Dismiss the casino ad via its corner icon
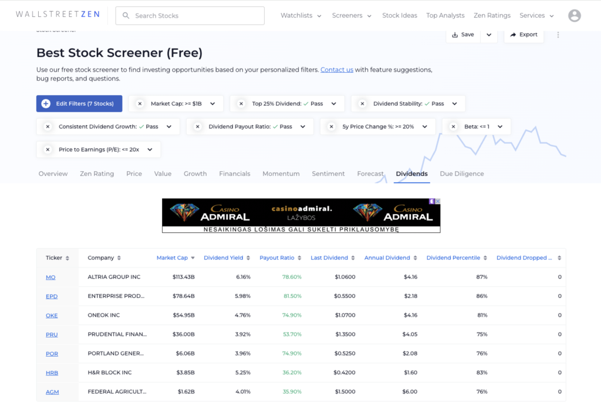This screenshot has width=601, height=413. click(437, 202)
